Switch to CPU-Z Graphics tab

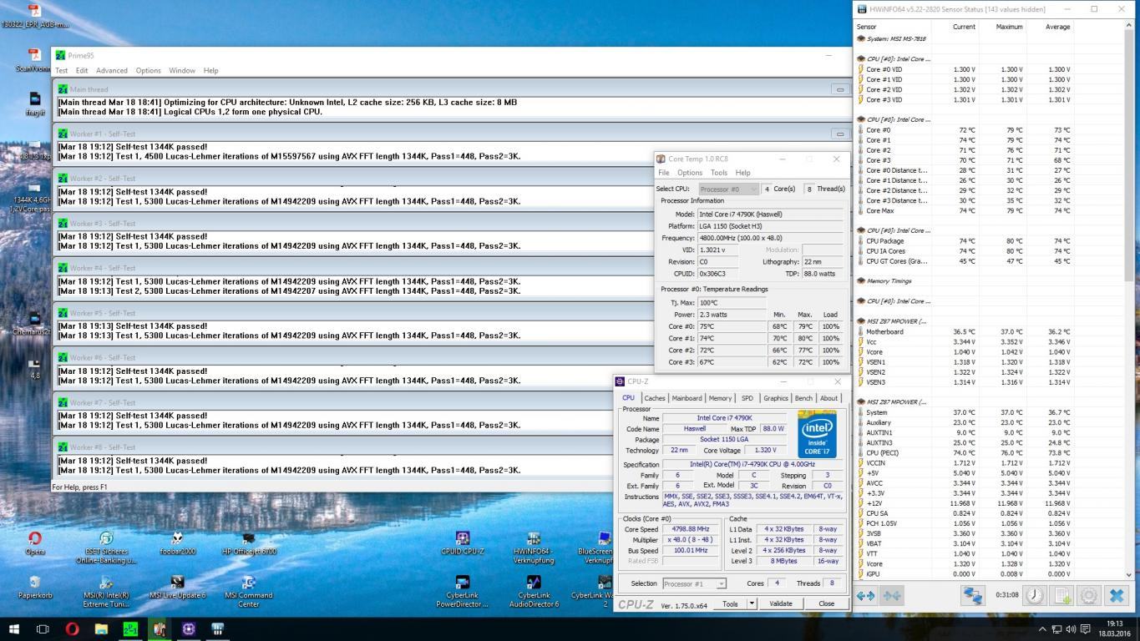pyautogui.click(x=775, y=398)
